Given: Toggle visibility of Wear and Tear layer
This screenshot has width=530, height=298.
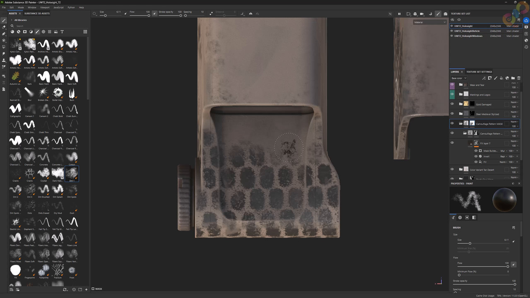Looking at the screenshot, I should pyautogui.click(x=452, y=85).
